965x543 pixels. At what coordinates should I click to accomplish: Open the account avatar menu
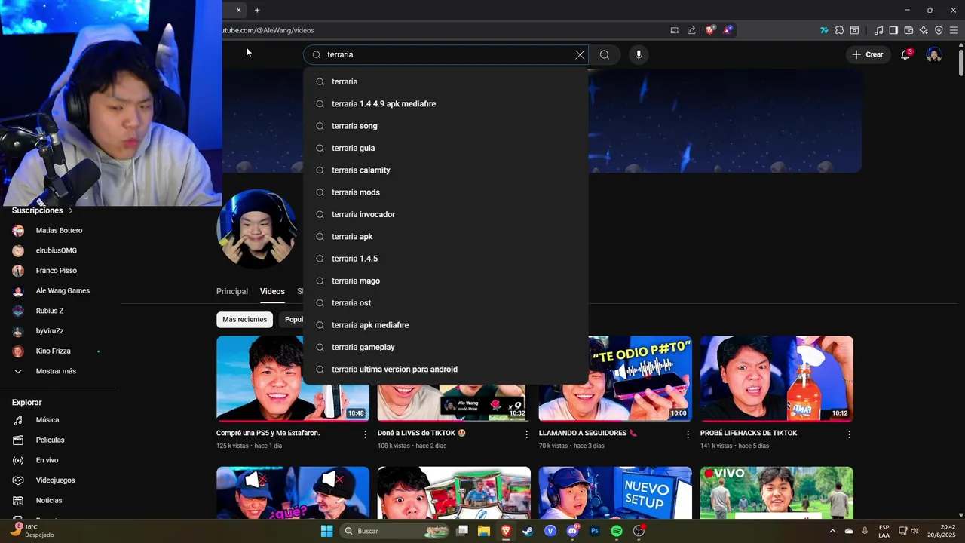934,54
